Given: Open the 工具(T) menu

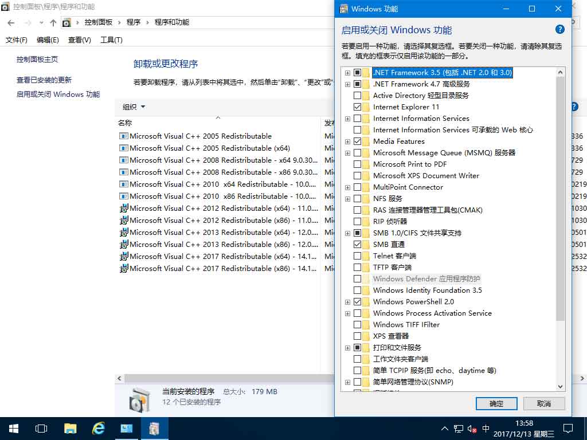Looking at the screenshot, I should pyautogui.click(x=112, y=40).
